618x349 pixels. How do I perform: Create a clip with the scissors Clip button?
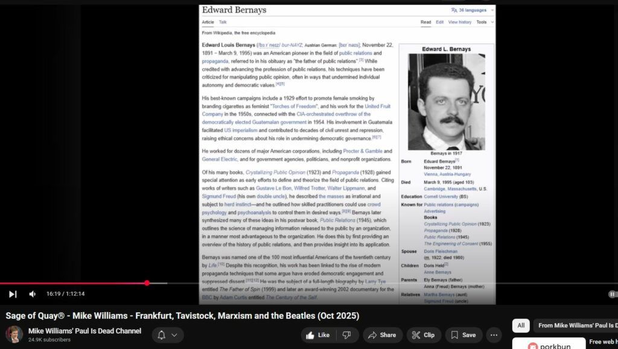tap(423, 335)
